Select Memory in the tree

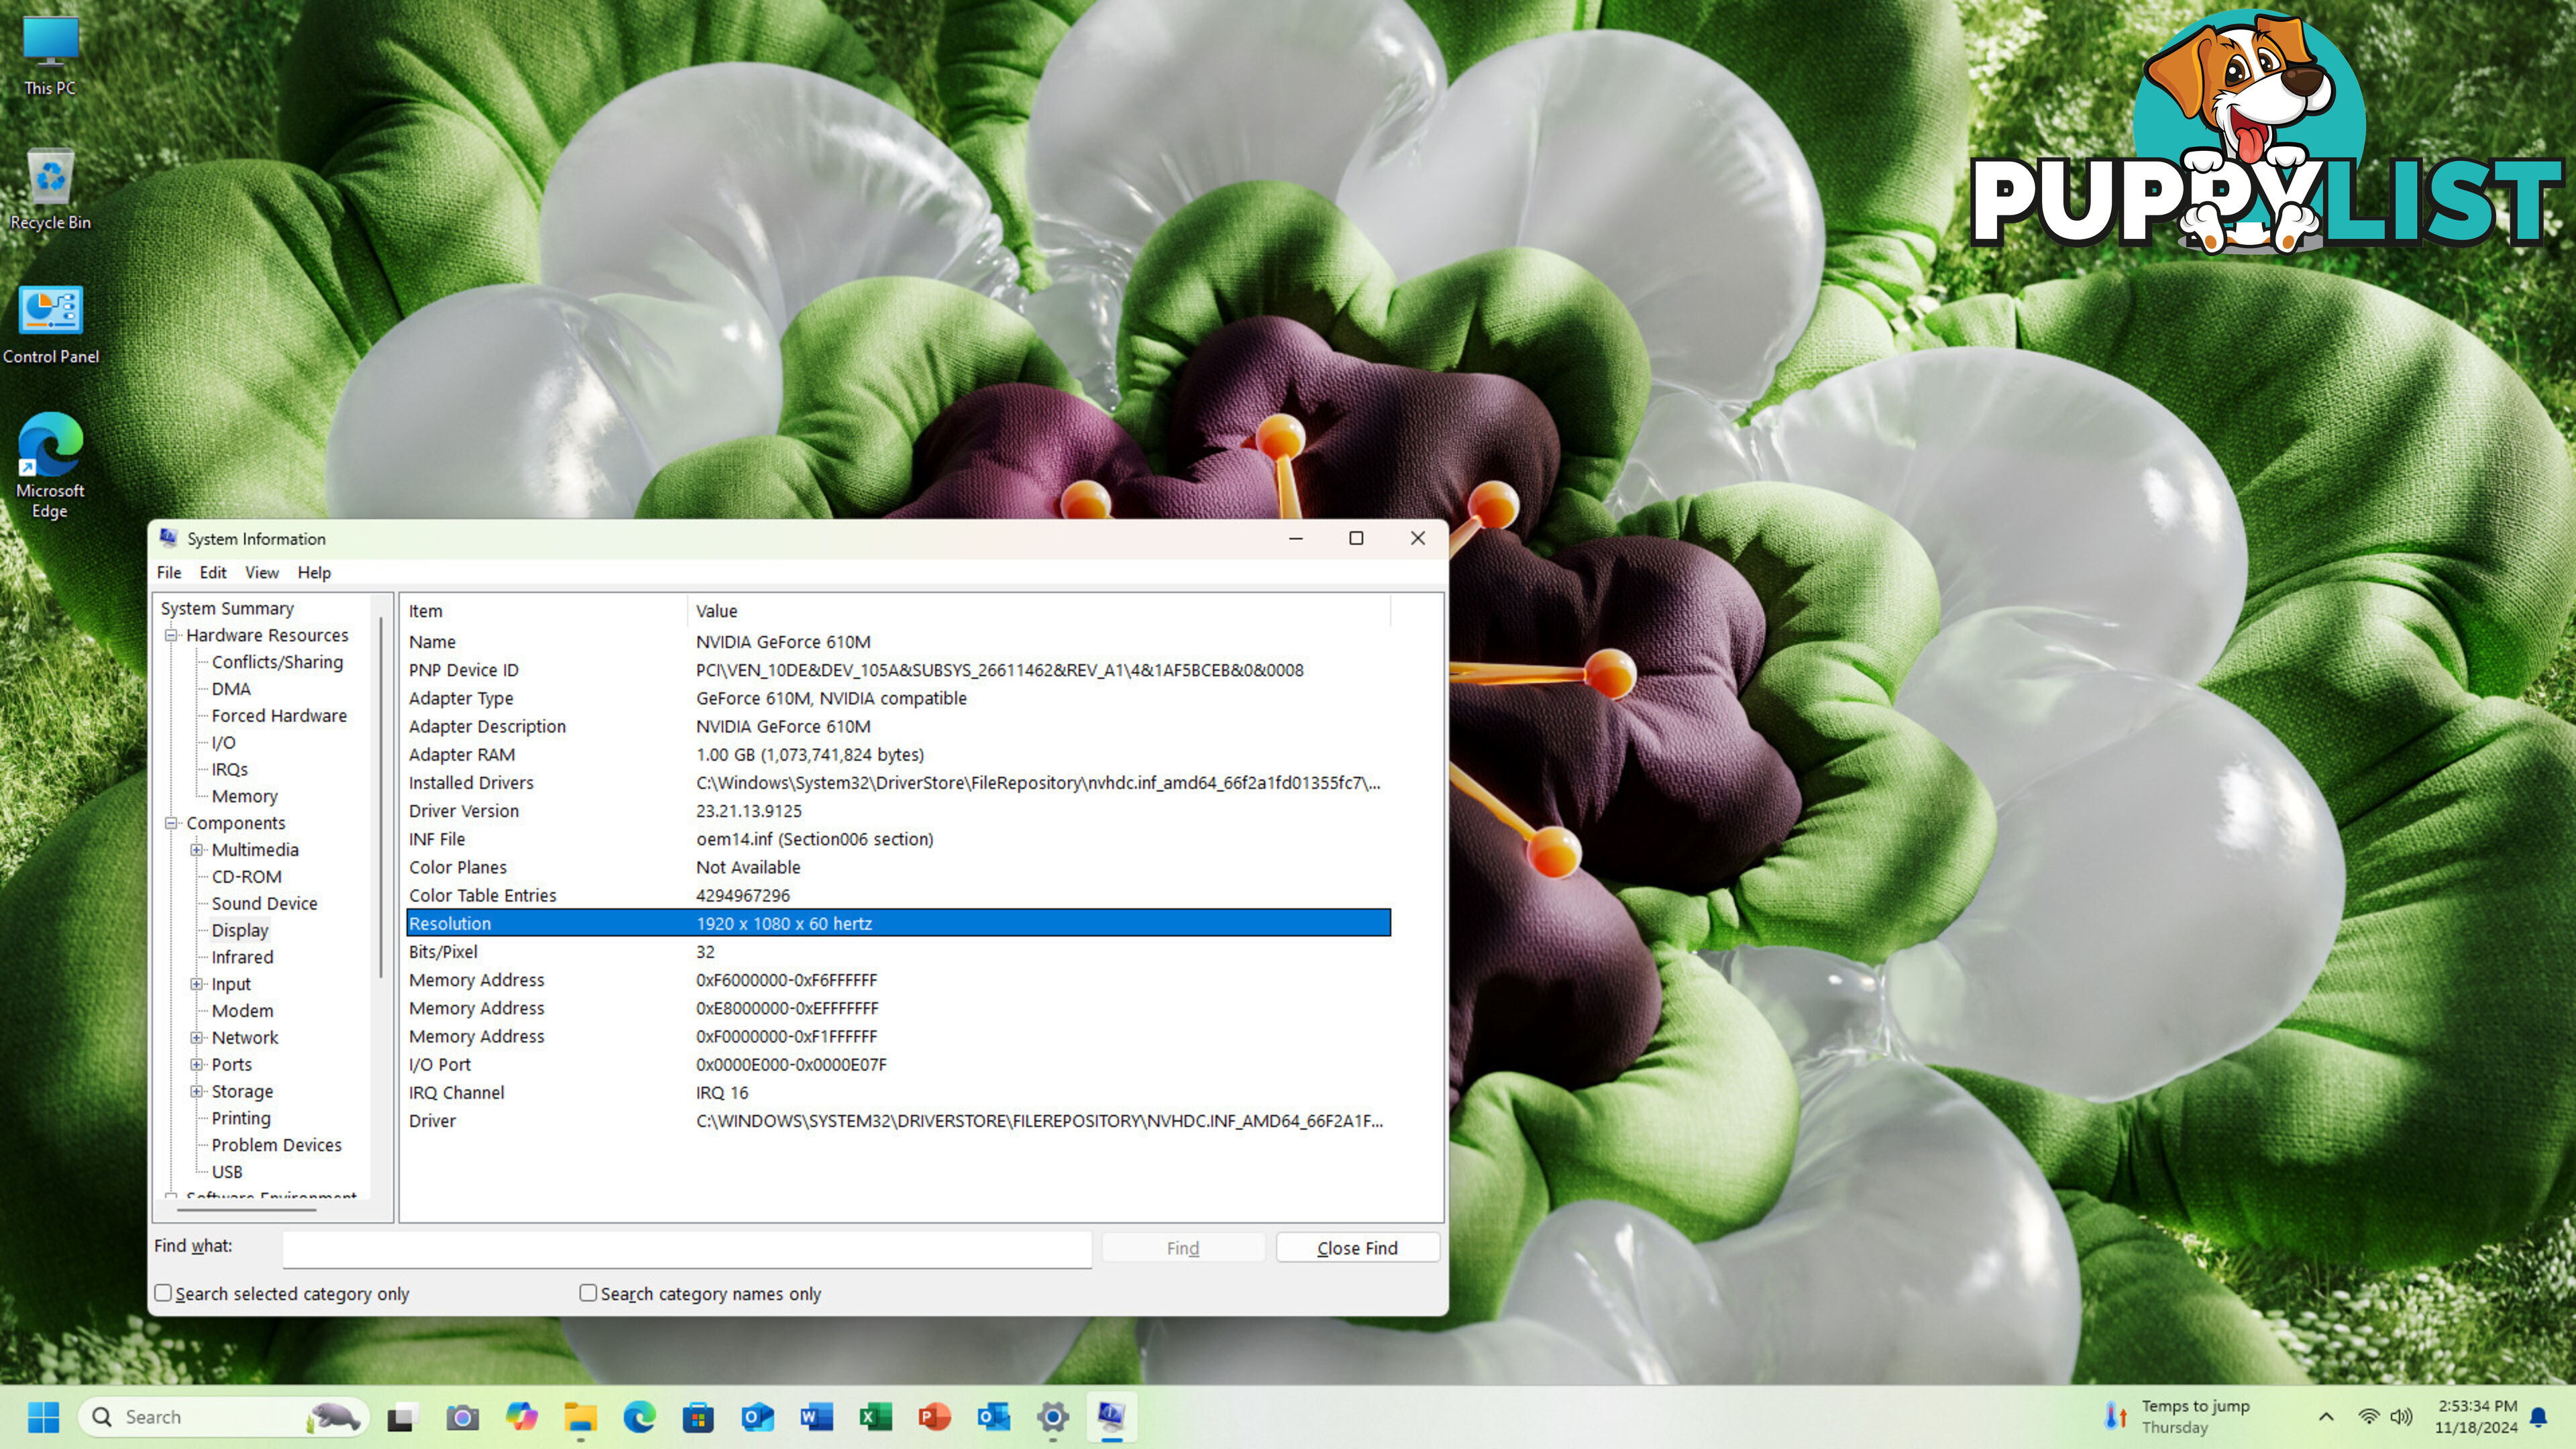click(x=244, y=797)
